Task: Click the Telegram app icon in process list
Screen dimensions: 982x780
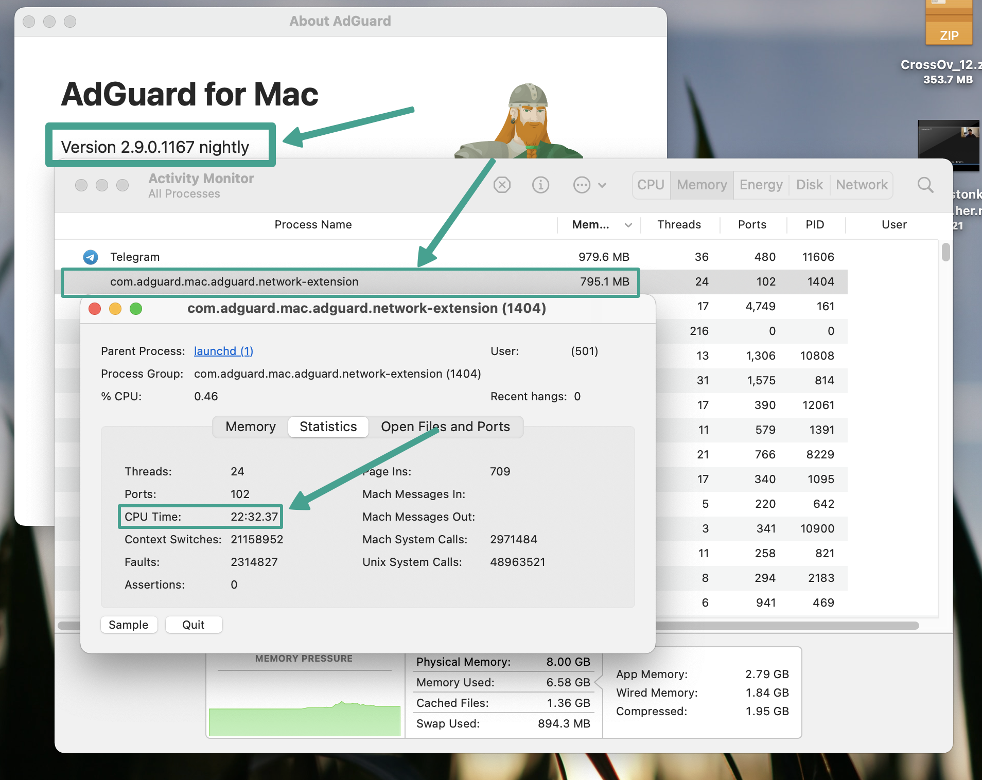Action: pyautogui.click(x=90, y=257)
